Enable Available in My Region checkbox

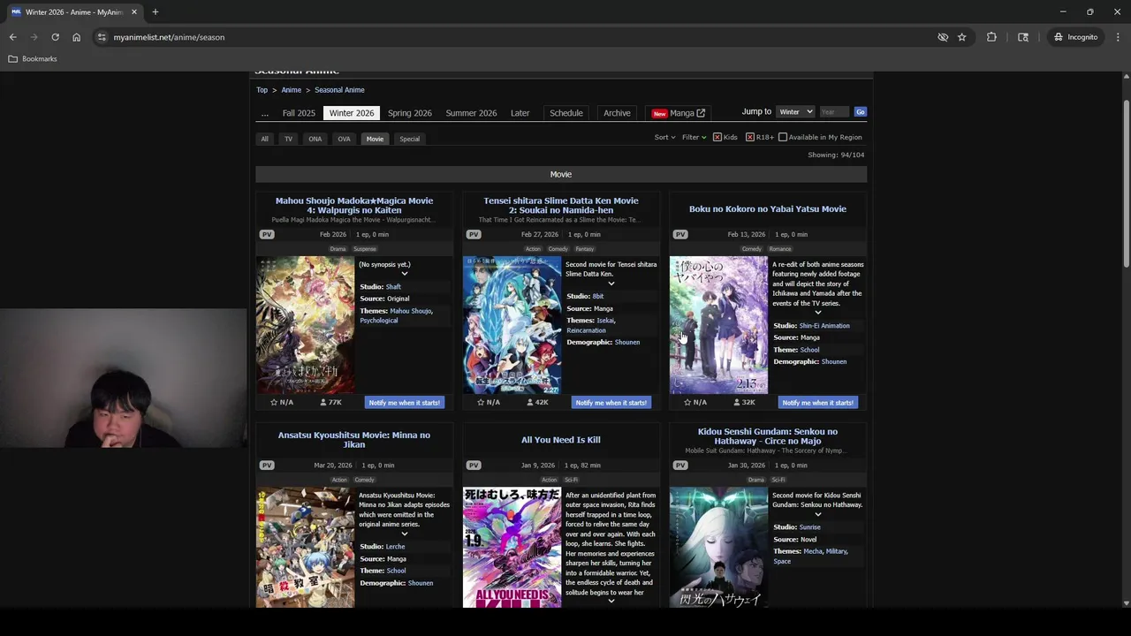tap(783, 137)
